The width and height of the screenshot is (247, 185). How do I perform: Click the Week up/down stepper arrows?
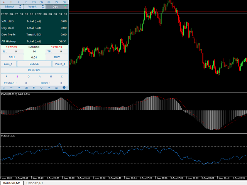coord(43,7)
